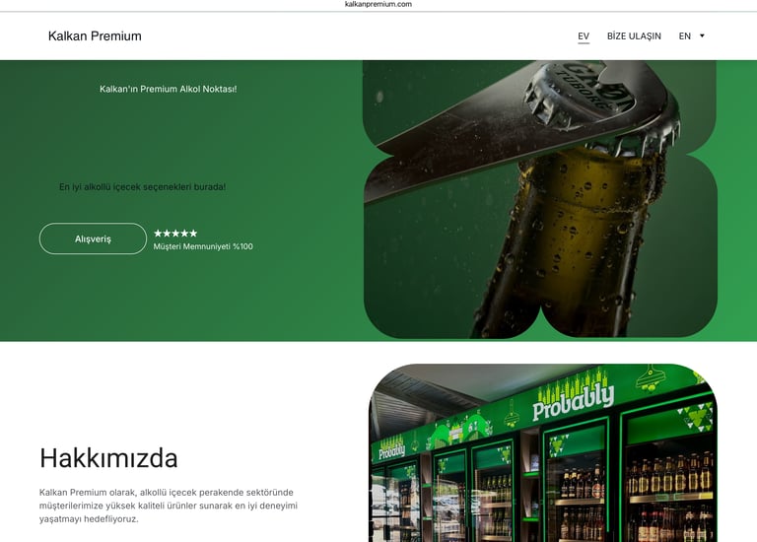Open the EV navigation menu item
The height and width of the screenshot is (542, 757).
584,36
